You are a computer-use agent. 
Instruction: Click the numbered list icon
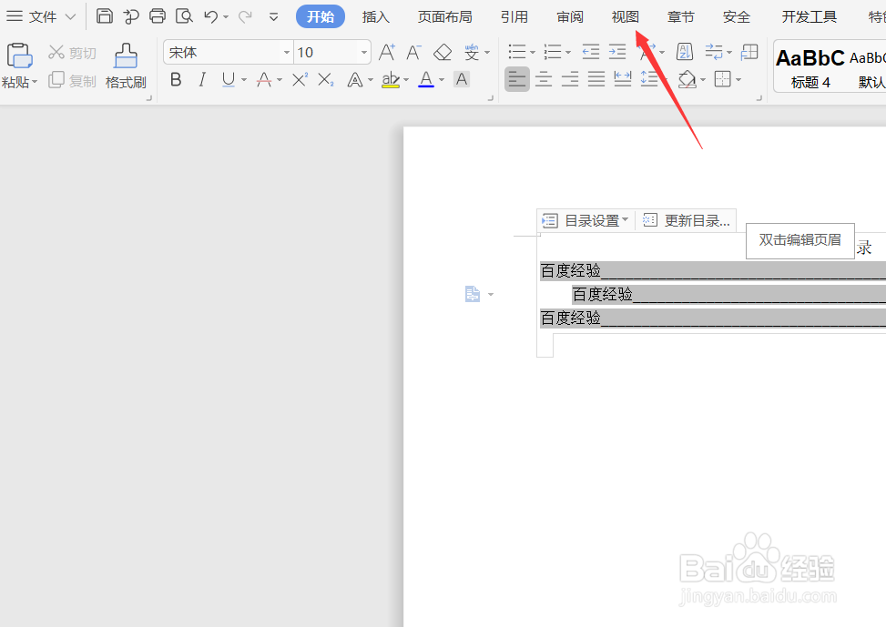552,53
